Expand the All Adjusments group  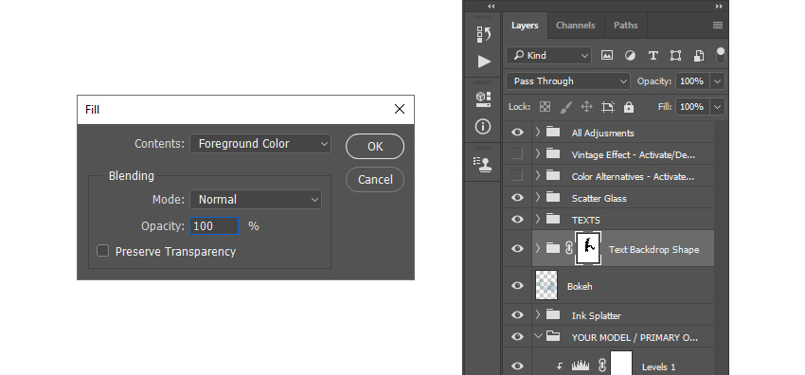[x=538, y=133]
